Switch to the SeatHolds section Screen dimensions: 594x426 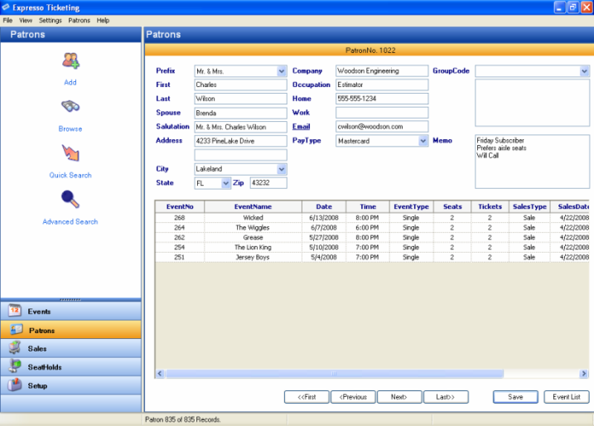(x=71, y=367)
